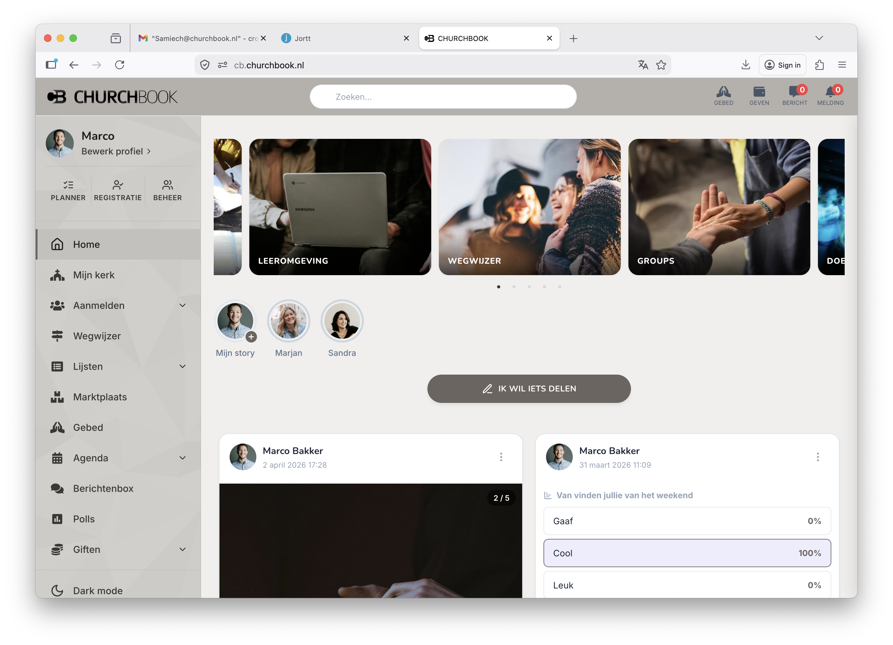Open the Planner shortcut in sidebar
Image resolution: width=893 pixels, height=645 pixels.
coord(68,190)
